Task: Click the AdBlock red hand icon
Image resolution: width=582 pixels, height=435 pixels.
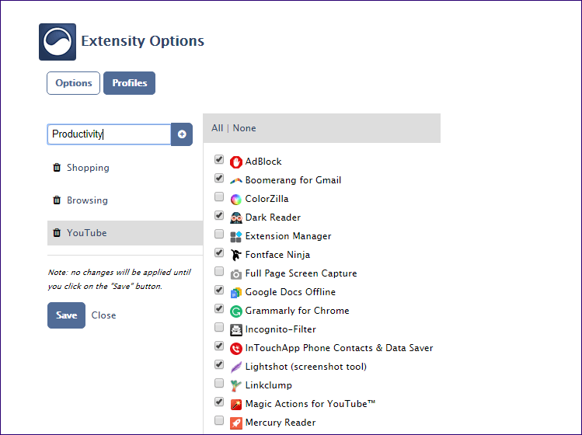Action: pyautogui.click(x=236, y=162)
